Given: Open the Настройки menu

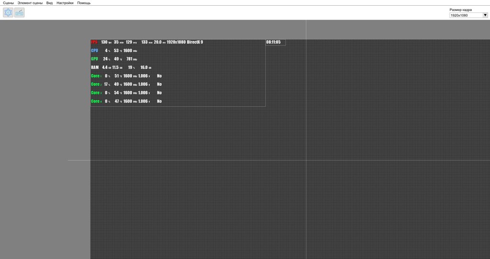Looking at the screenshot, I should pos(65,3).
